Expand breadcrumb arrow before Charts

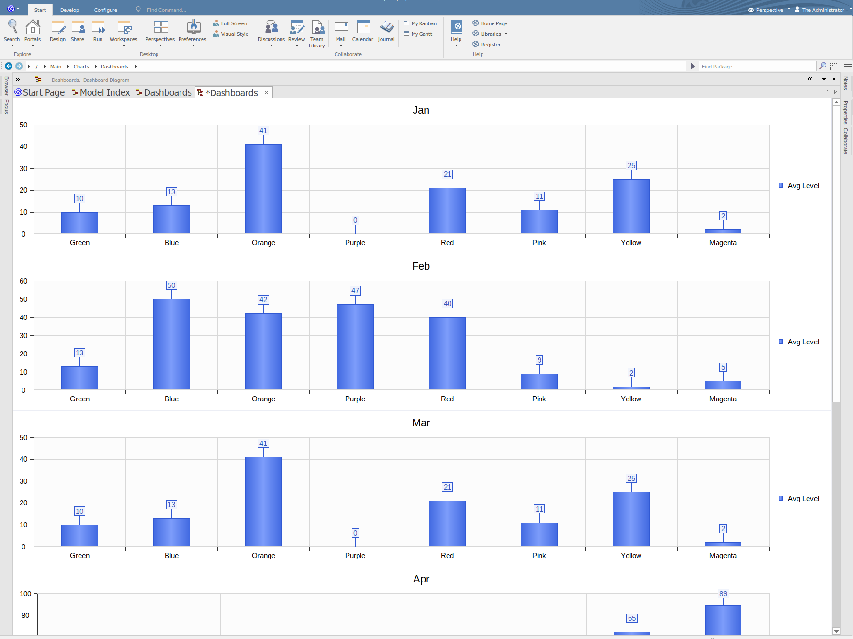tap(68, 67)
